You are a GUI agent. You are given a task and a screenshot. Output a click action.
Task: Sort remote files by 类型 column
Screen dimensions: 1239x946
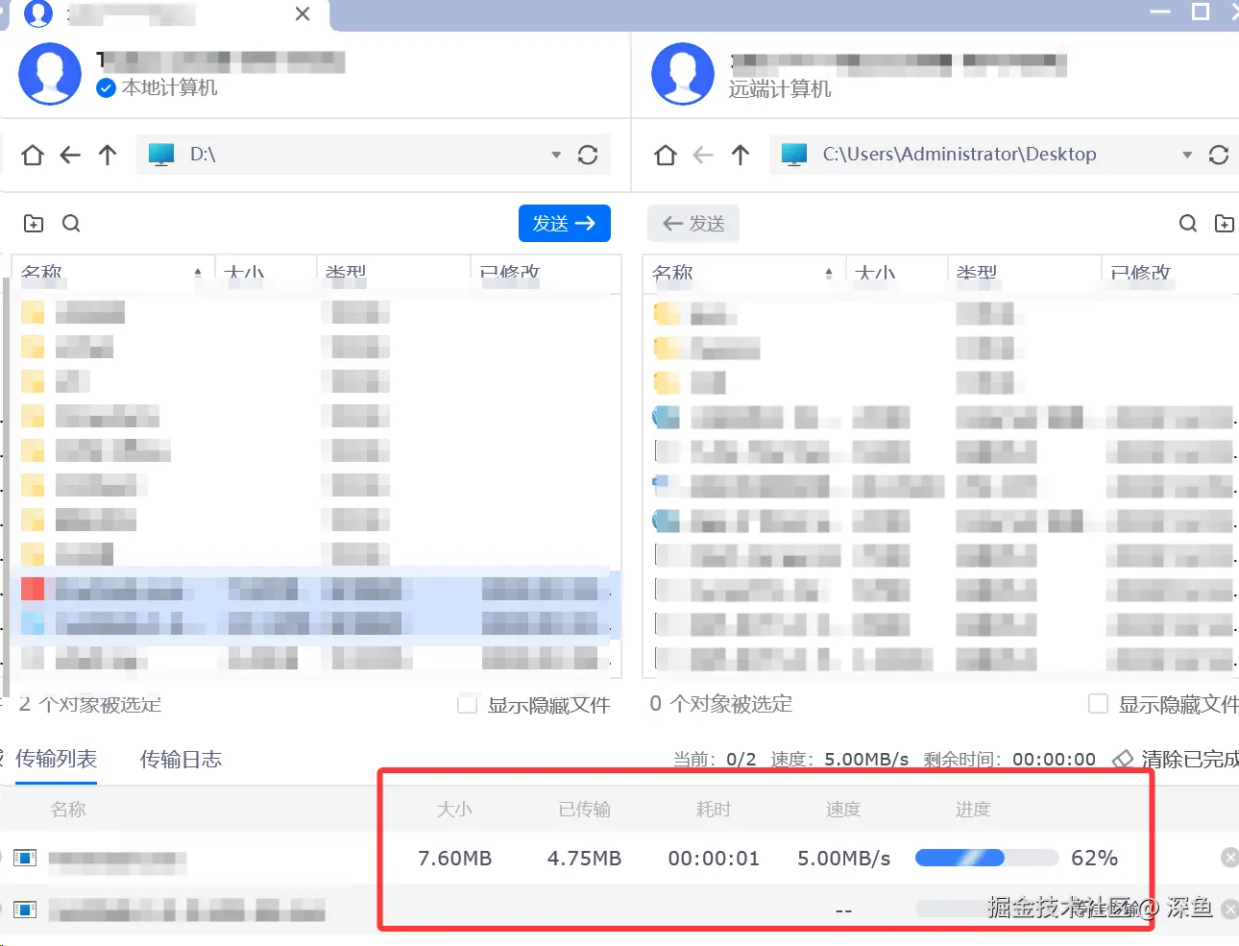coord(1023,273)
